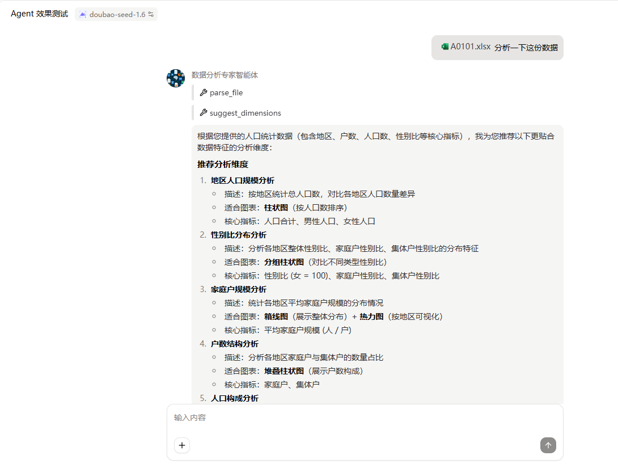This screenshot has height=464, width=618.
Task: Select the Agent 效果测试 title
Action: click(38, 13)
